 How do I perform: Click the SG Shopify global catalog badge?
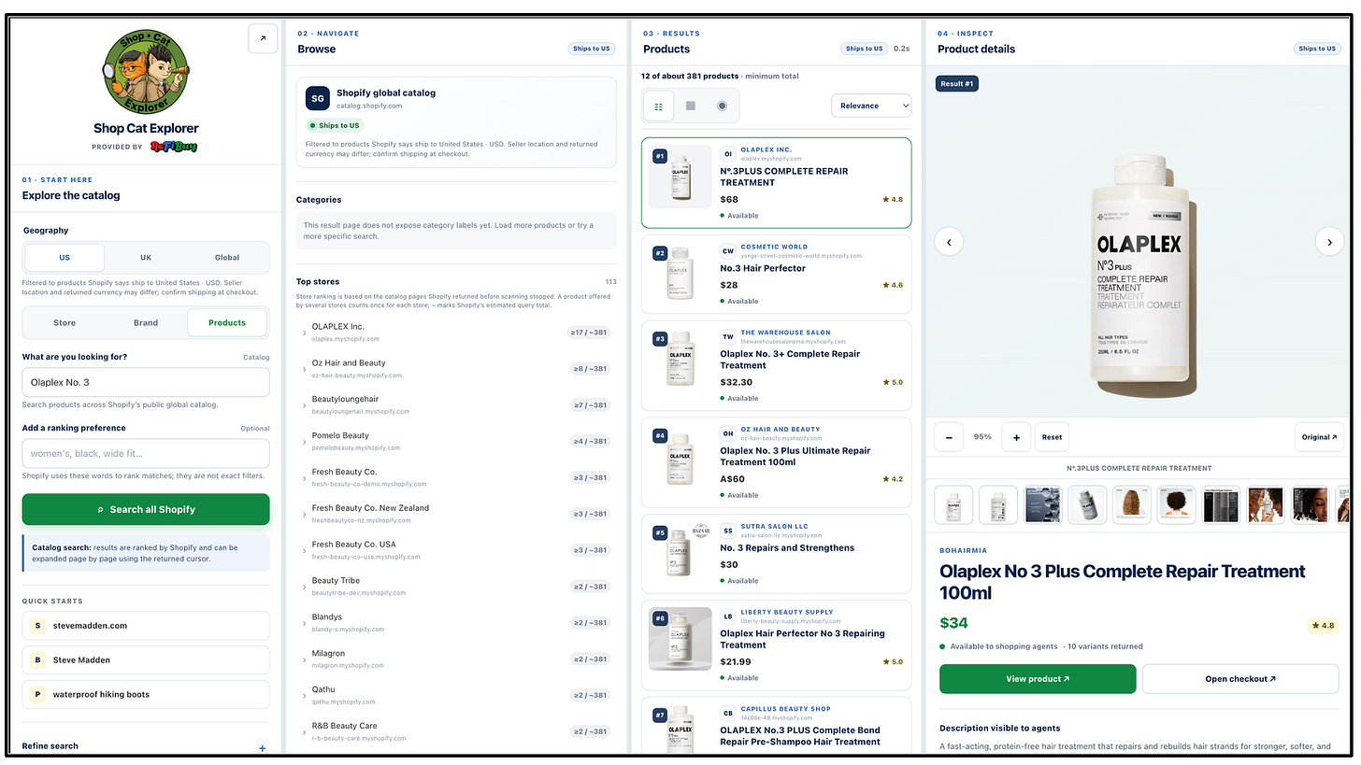point(318,98)
